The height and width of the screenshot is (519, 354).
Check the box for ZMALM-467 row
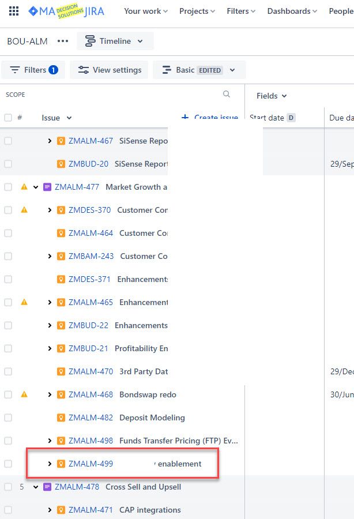coord(8,141)
